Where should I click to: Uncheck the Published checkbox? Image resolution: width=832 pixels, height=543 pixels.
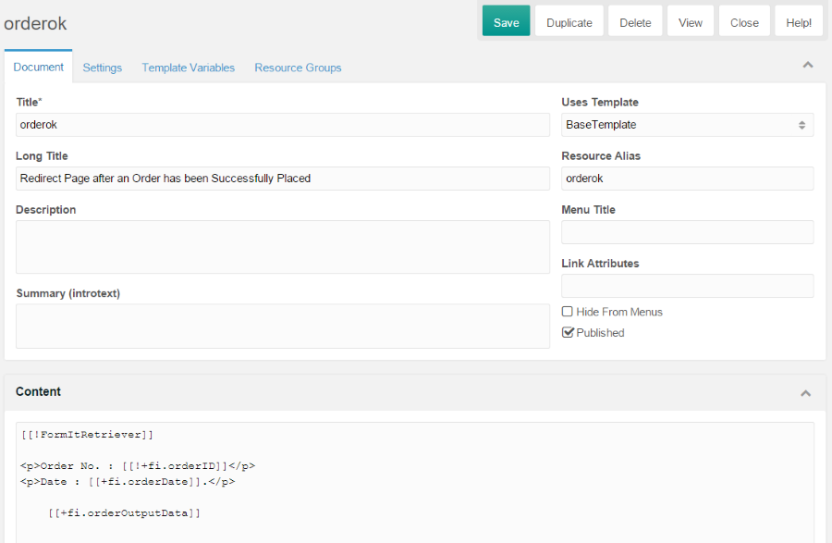(568, 332)
